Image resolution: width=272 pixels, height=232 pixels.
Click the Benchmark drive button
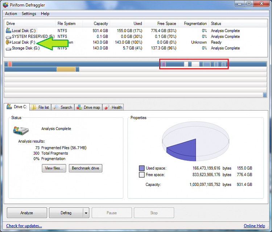pos(86,168)
